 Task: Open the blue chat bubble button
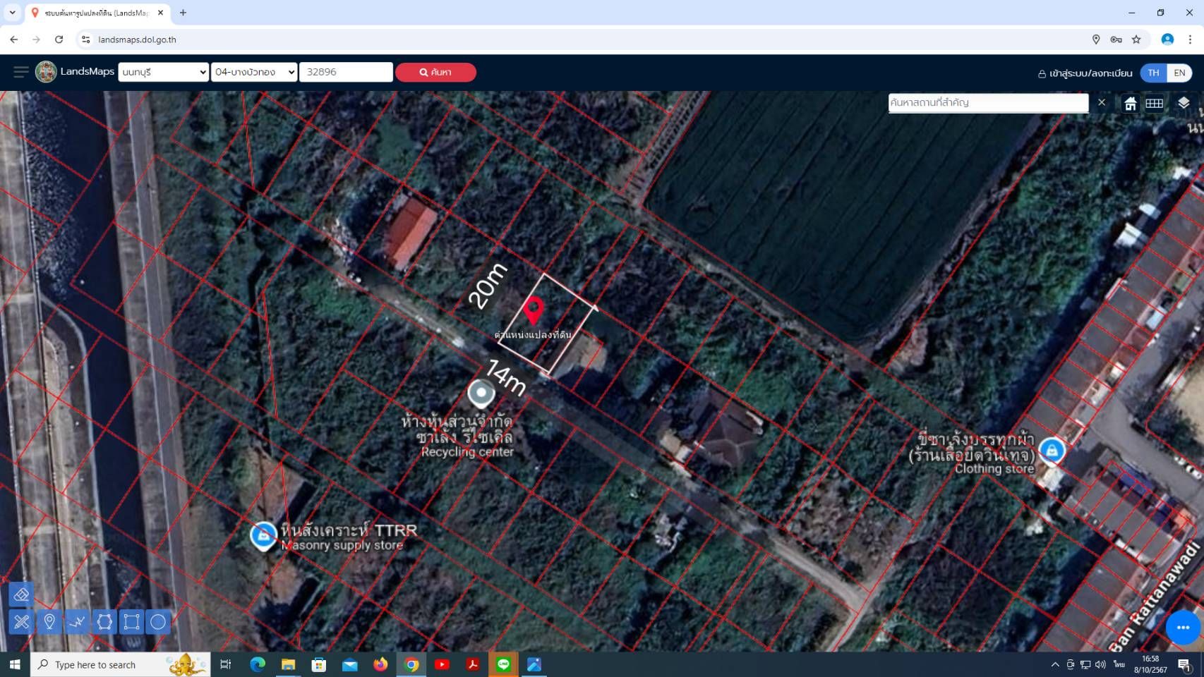coord(1183,627)
